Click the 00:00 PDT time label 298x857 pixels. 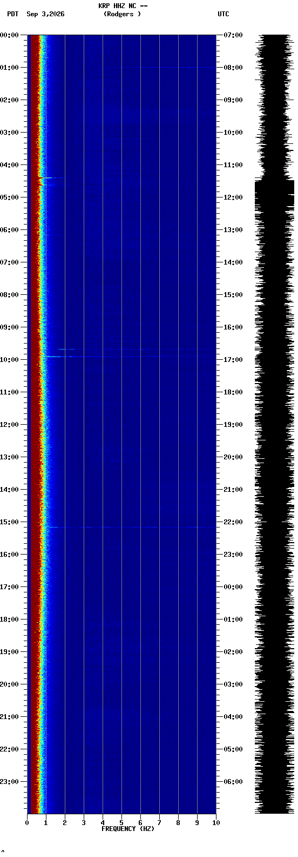click(x=9, y=35)
